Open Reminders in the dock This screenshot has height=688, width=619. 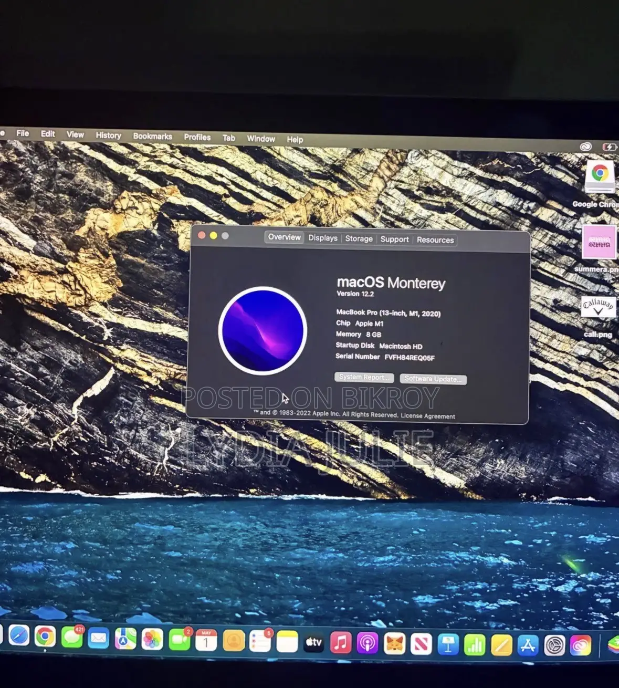(260, 642)
